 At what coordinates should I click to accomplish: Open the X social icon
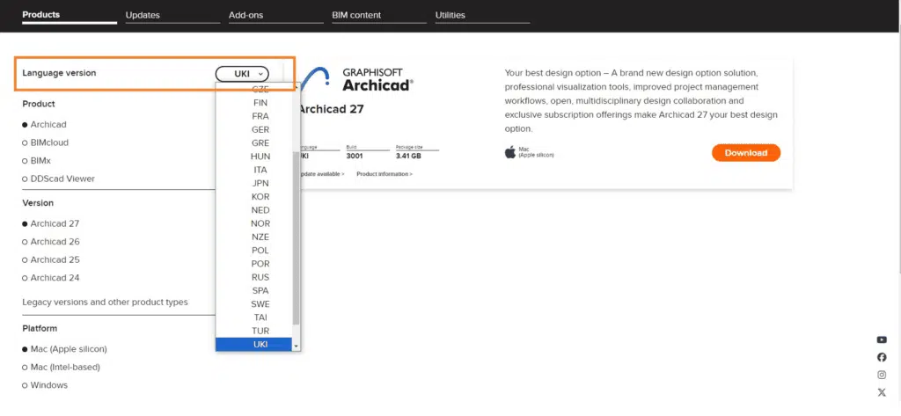tap(882, 392)
